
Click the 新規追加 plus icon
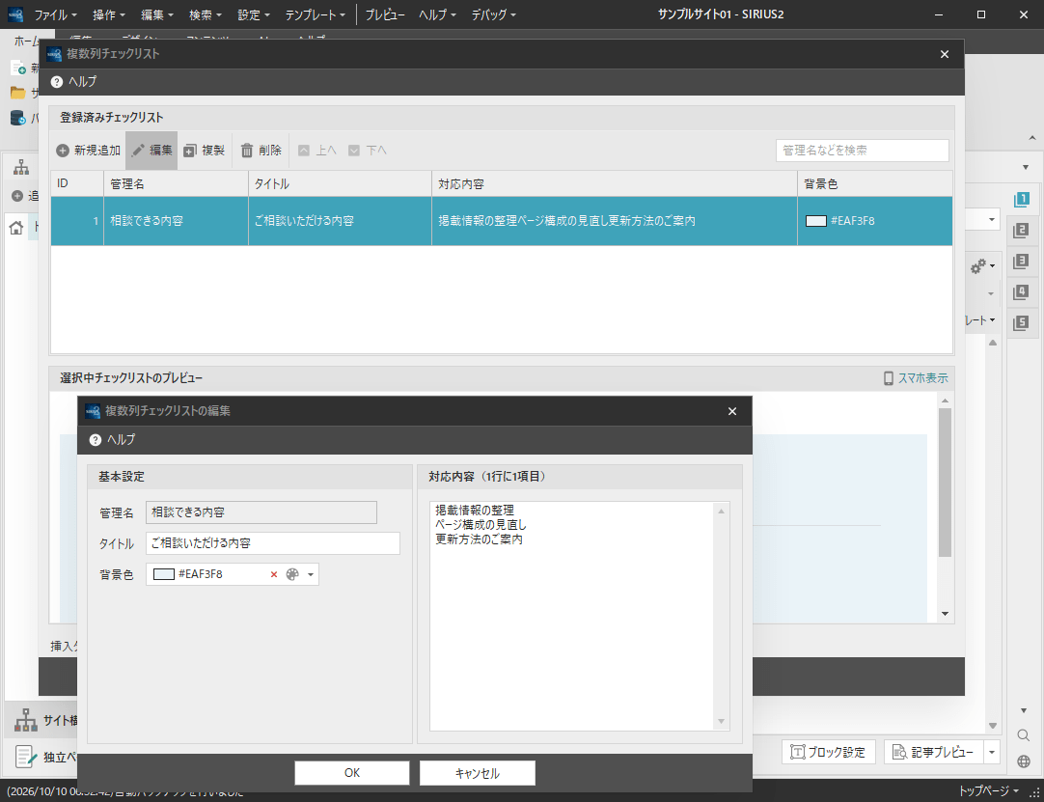63,151
